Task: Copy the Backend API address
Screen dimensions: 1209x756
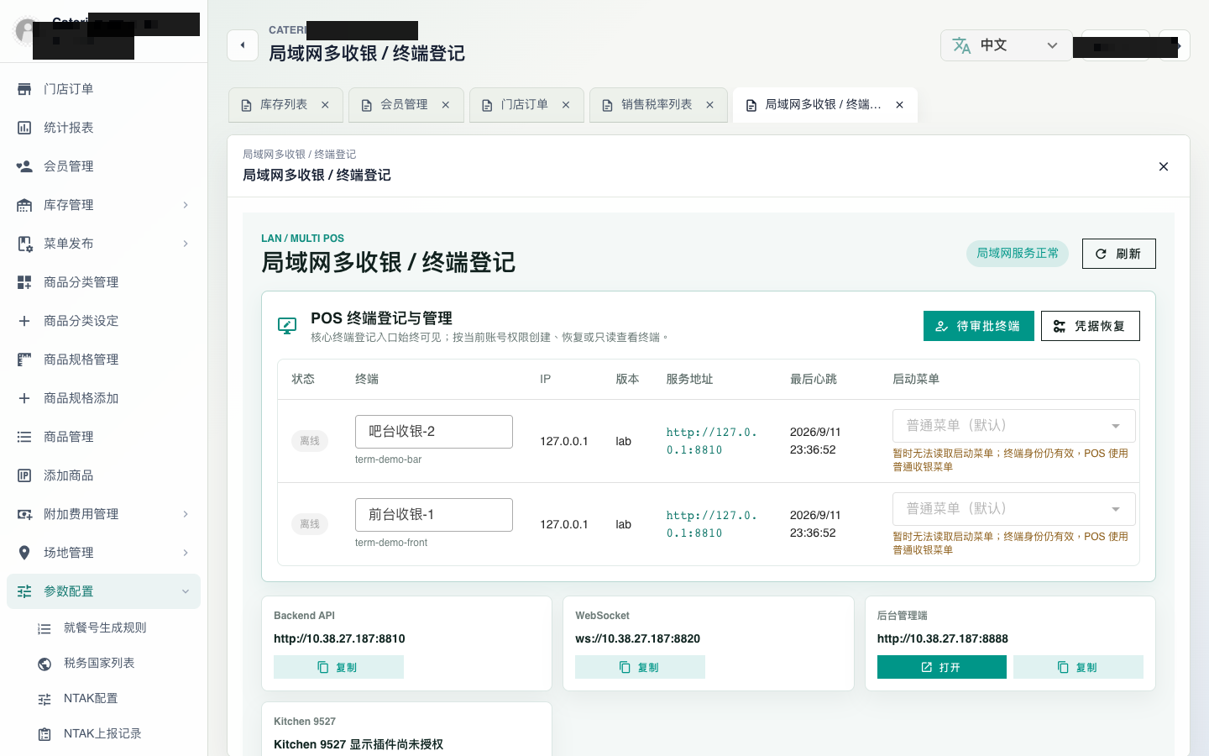Action: [338, 667]
